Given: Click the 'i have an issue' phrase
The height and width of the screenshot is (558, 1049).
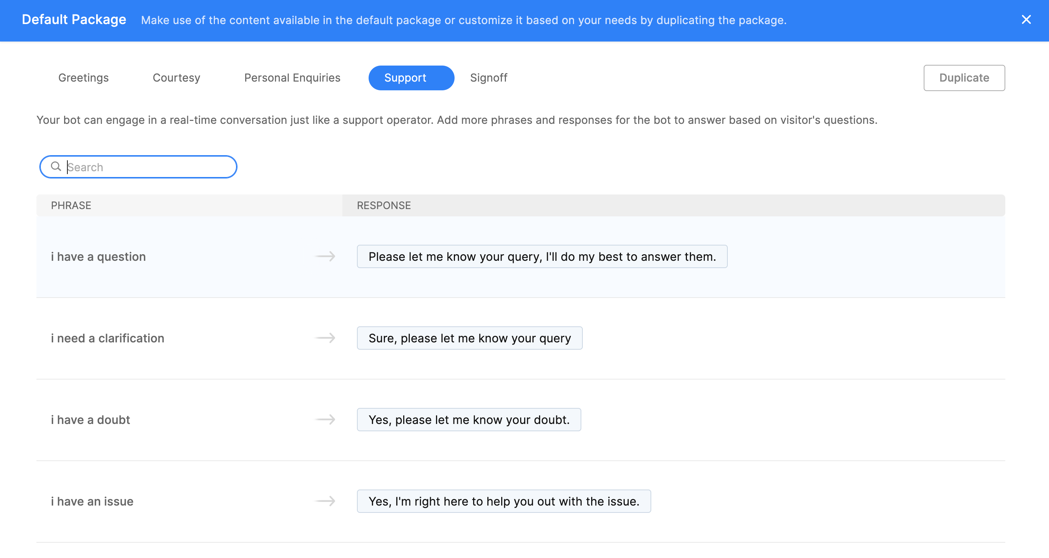Looking at the screenshot, I should (x=92, y=501).
